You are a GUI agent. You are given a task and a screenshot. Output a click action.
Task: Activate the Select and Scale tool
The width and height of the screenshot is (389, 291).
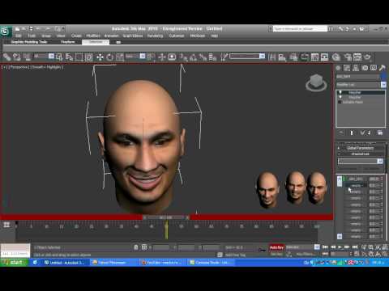click(x=120, y=57)
